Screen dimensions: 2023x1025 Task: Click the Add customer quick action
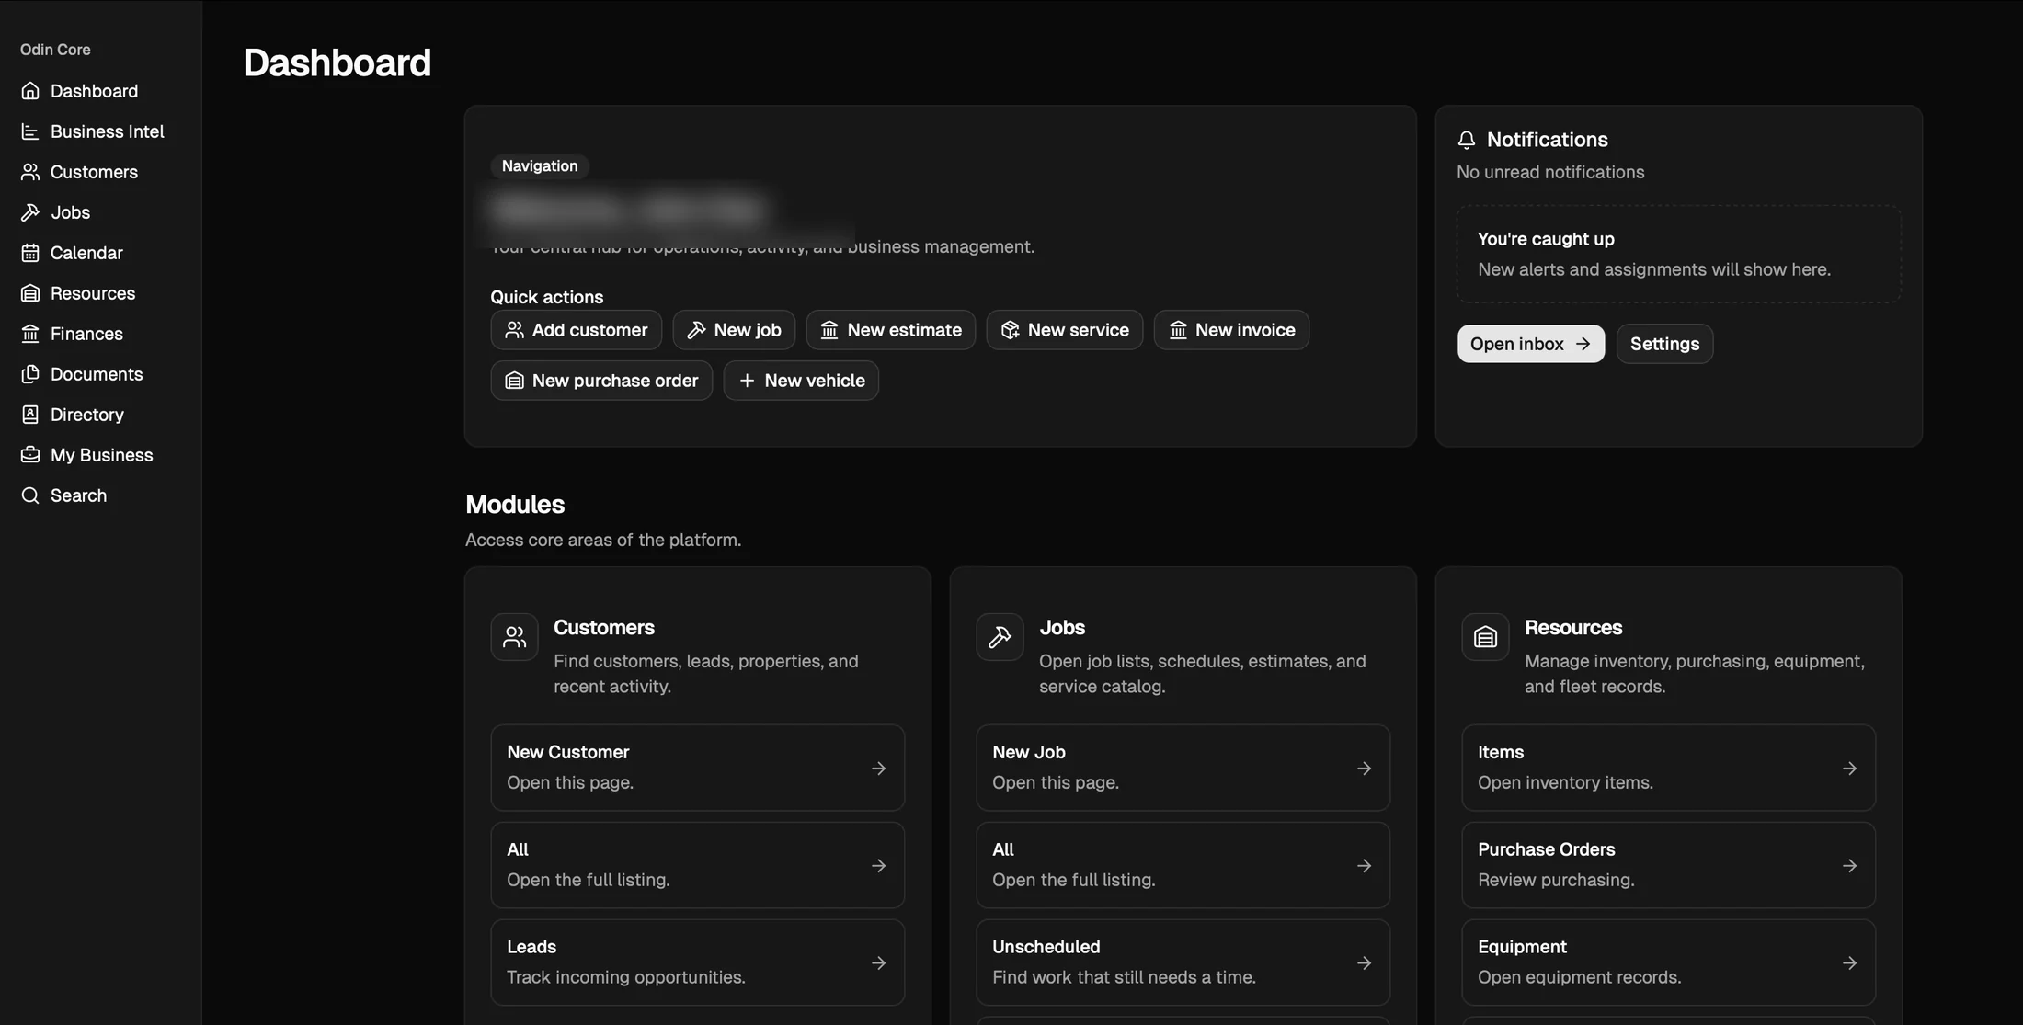(577, 330)
